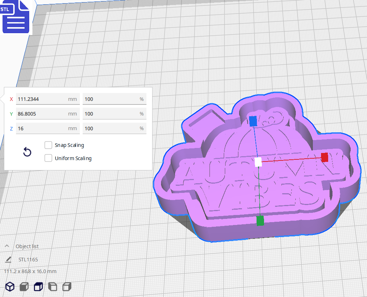The height and width of the screenshot is (297, 367).
Task: Click the white center scale handle
Action: pos(257,163)
